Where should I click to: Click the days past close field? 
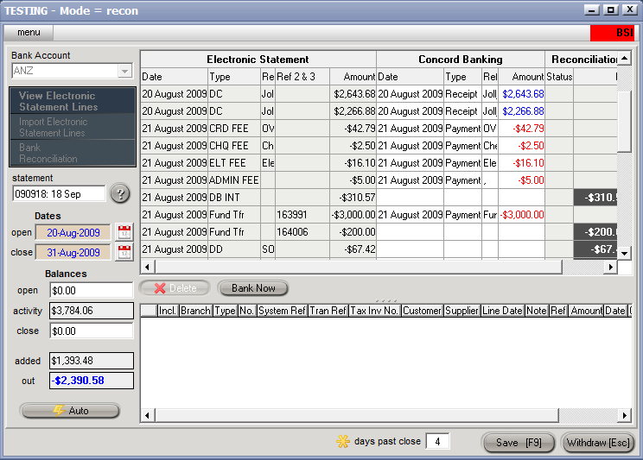click(437, 441)
